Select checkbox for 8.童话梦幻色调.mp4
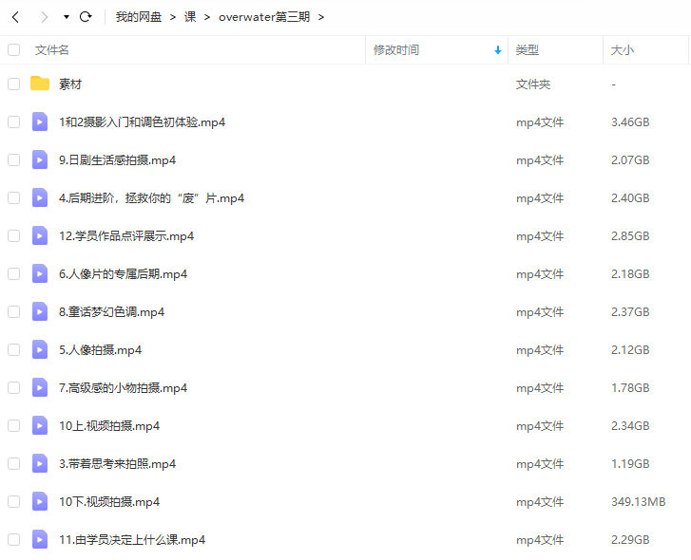The image size is (691, 560). 13,311
